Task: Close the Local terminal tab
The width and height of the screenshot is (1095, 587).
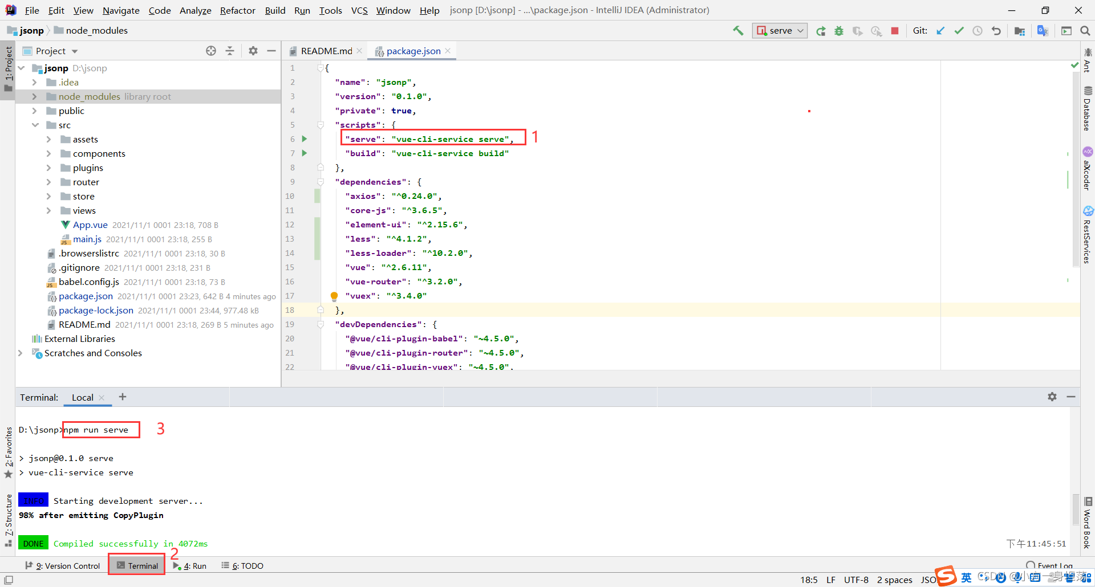Action: 102,398
